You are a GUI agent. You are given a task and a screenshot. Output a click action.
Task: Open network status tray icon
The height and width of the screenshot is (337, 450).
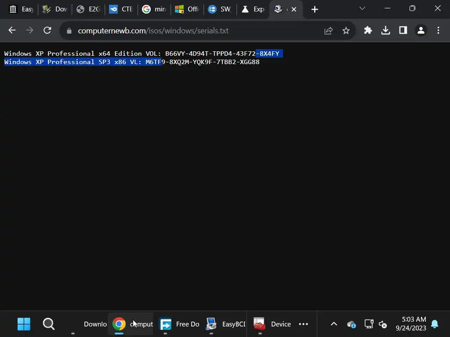[369, 324]
